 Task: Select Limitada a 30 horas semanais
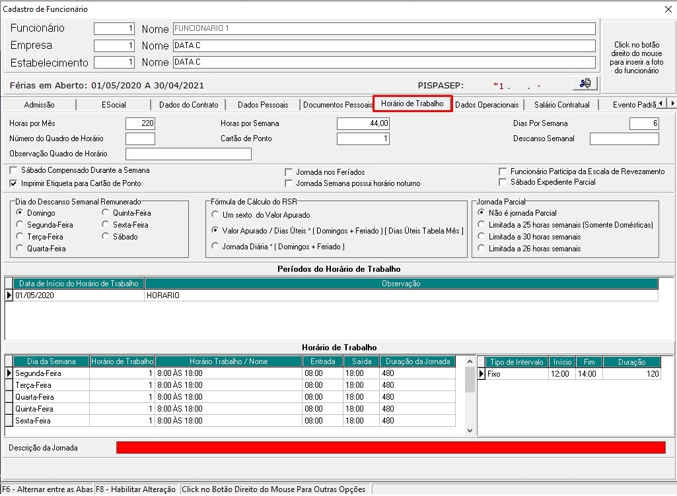pos(481,236)
